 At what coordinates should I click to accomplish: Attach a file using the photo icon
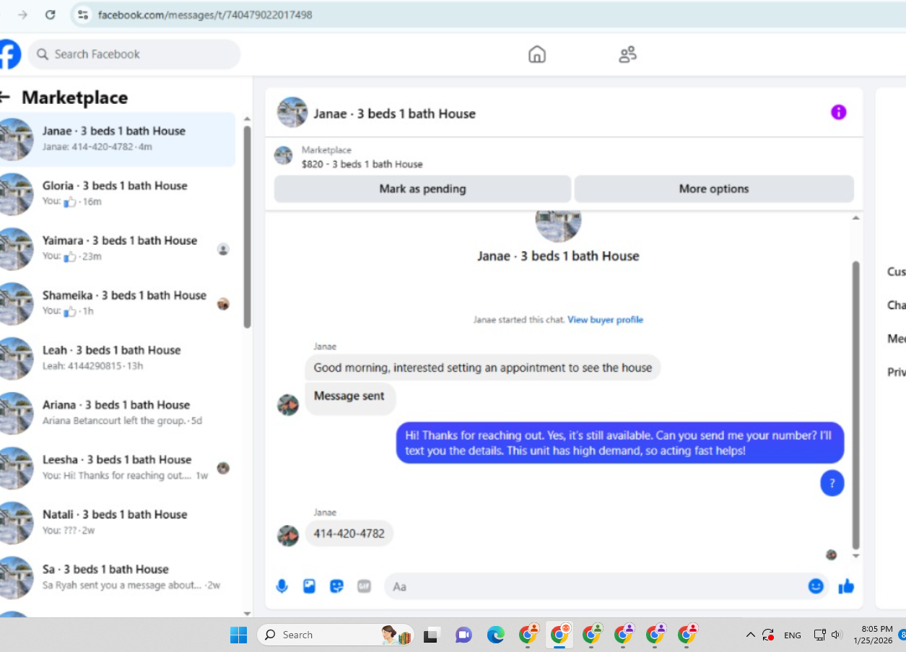point(309,586)
